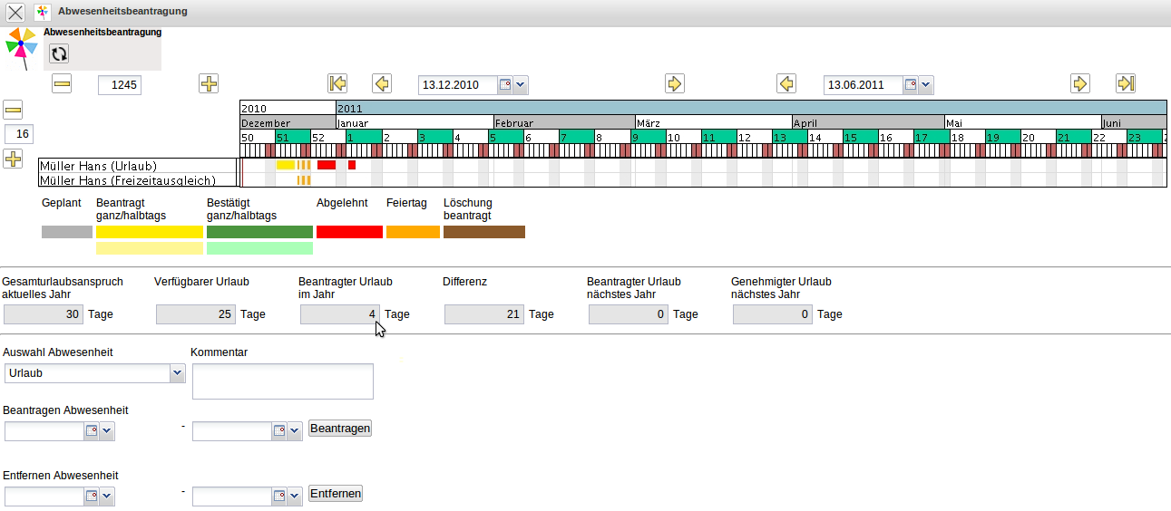Click the plus icon right of 1245
The image size is (1171, 511).
point(209,84)
